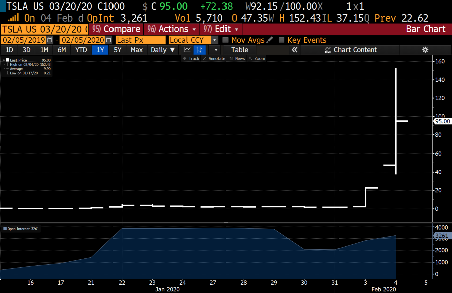Click the W92.15/100.00X bid-ask quote
The height and width of the screenshot is (293, 452).
pyautogui.click(x=284, y=6)
